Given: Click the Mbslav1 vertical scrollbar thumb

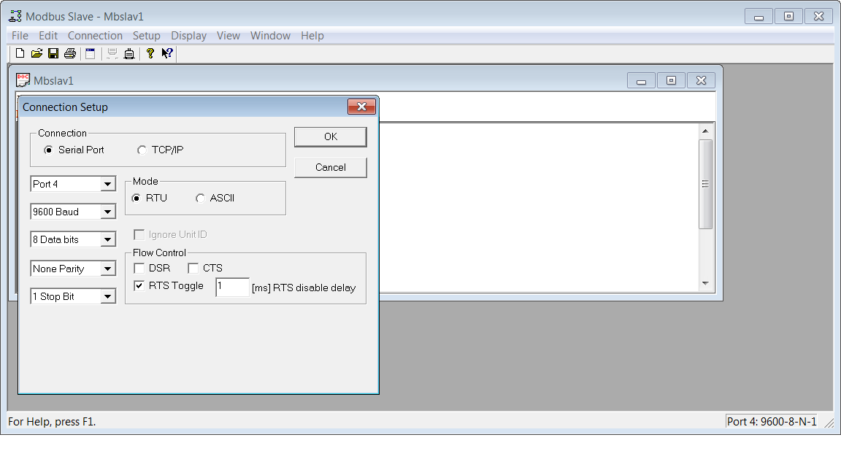Looking at the screenshot, I should 705,184.
